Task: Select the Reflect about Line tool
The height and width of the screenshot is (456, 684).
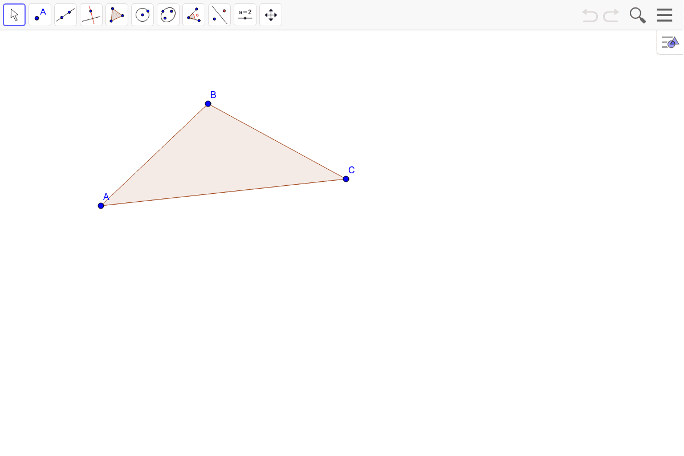Action: click(x=219, y=15)
